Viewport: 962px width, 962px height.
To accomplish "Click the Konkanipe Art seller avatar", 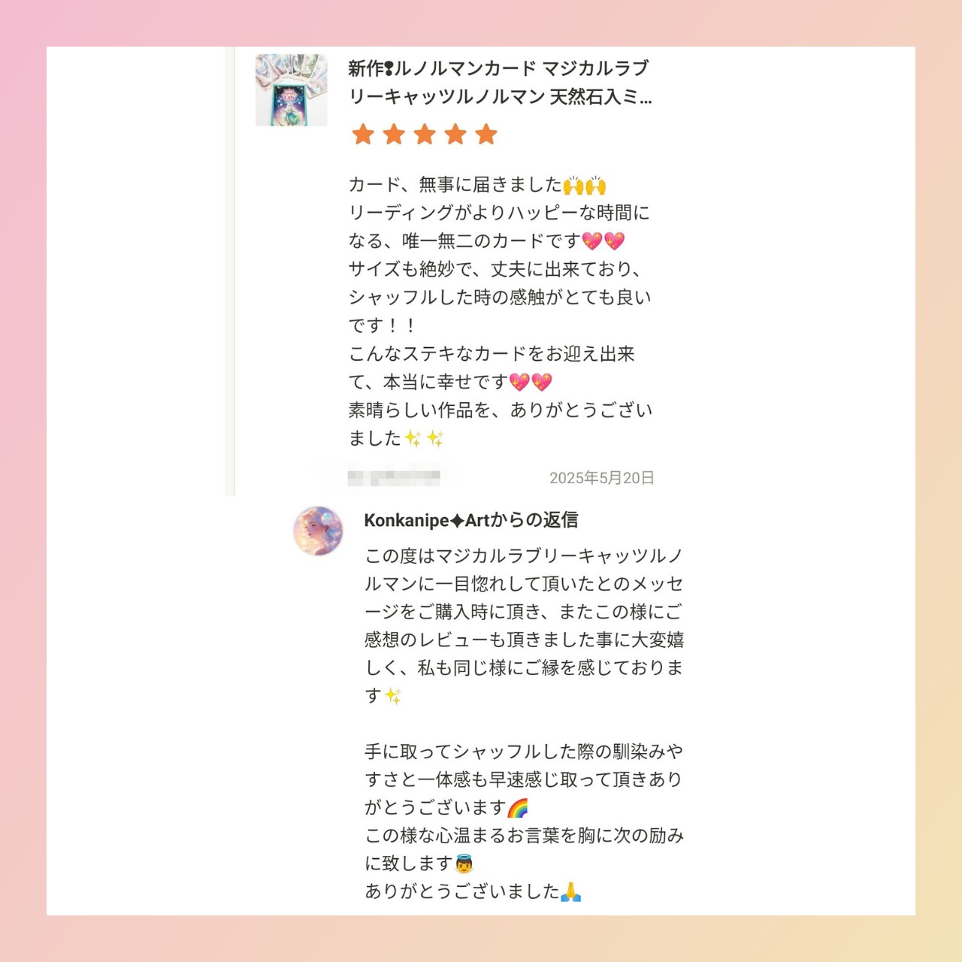I will (318, 531).
